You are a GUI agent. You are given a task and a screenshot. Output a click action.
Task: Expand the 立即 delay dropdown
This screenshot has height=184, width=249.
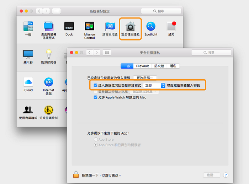(x=154, y=86)
